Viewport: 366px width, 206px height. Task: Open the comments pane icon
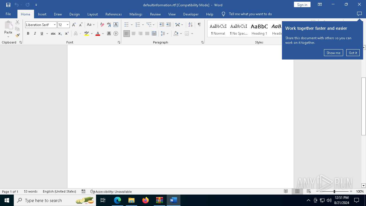pos(359,14)
